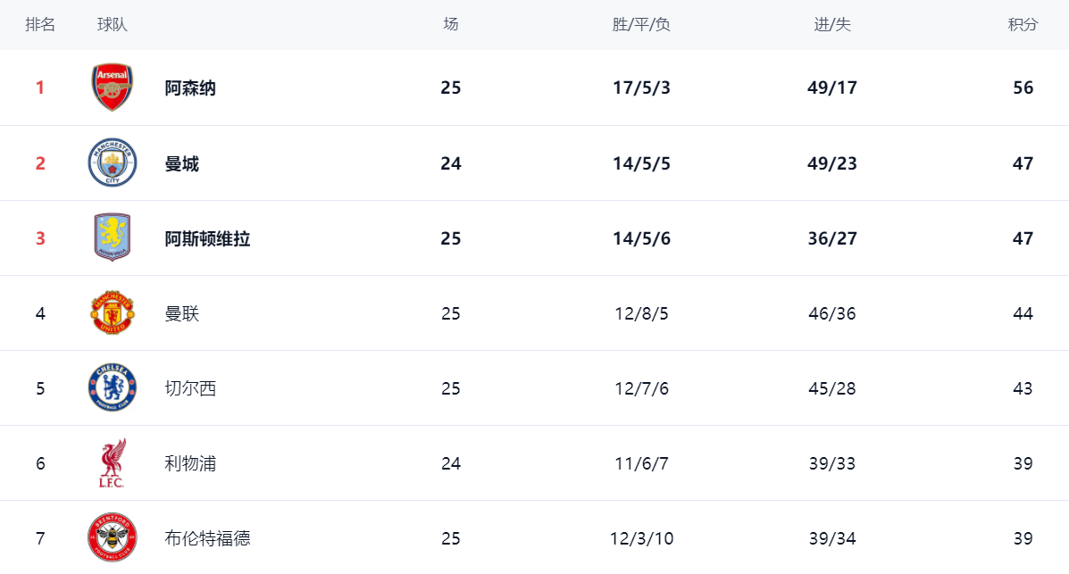
Task: Open the 曼城 team name link
Action: (x=182, y=163)
